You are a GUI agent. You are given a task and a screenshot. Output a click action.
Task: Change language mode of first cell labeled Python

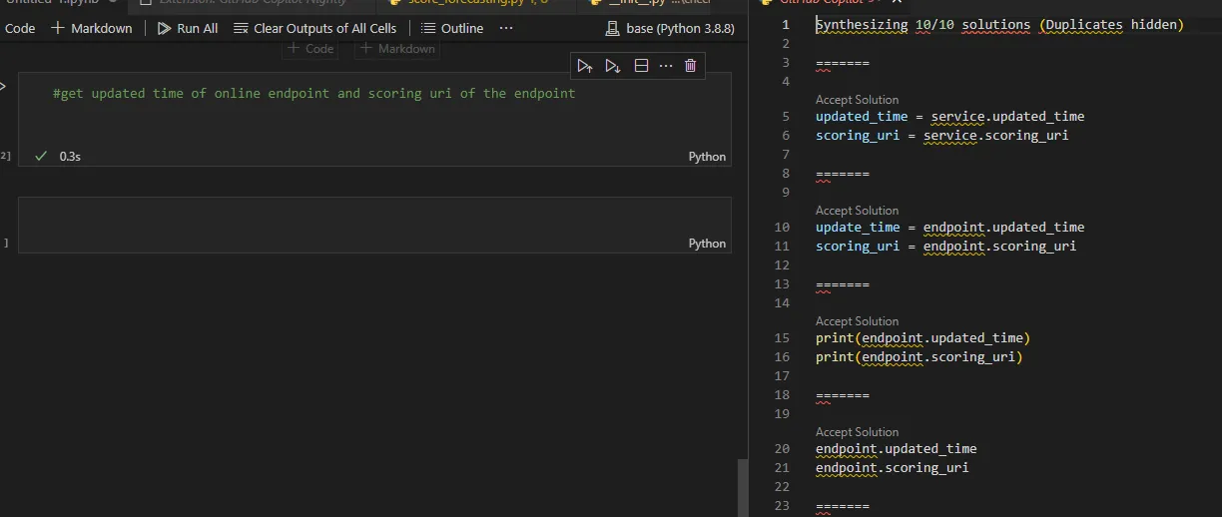click(x=707, y=157)
